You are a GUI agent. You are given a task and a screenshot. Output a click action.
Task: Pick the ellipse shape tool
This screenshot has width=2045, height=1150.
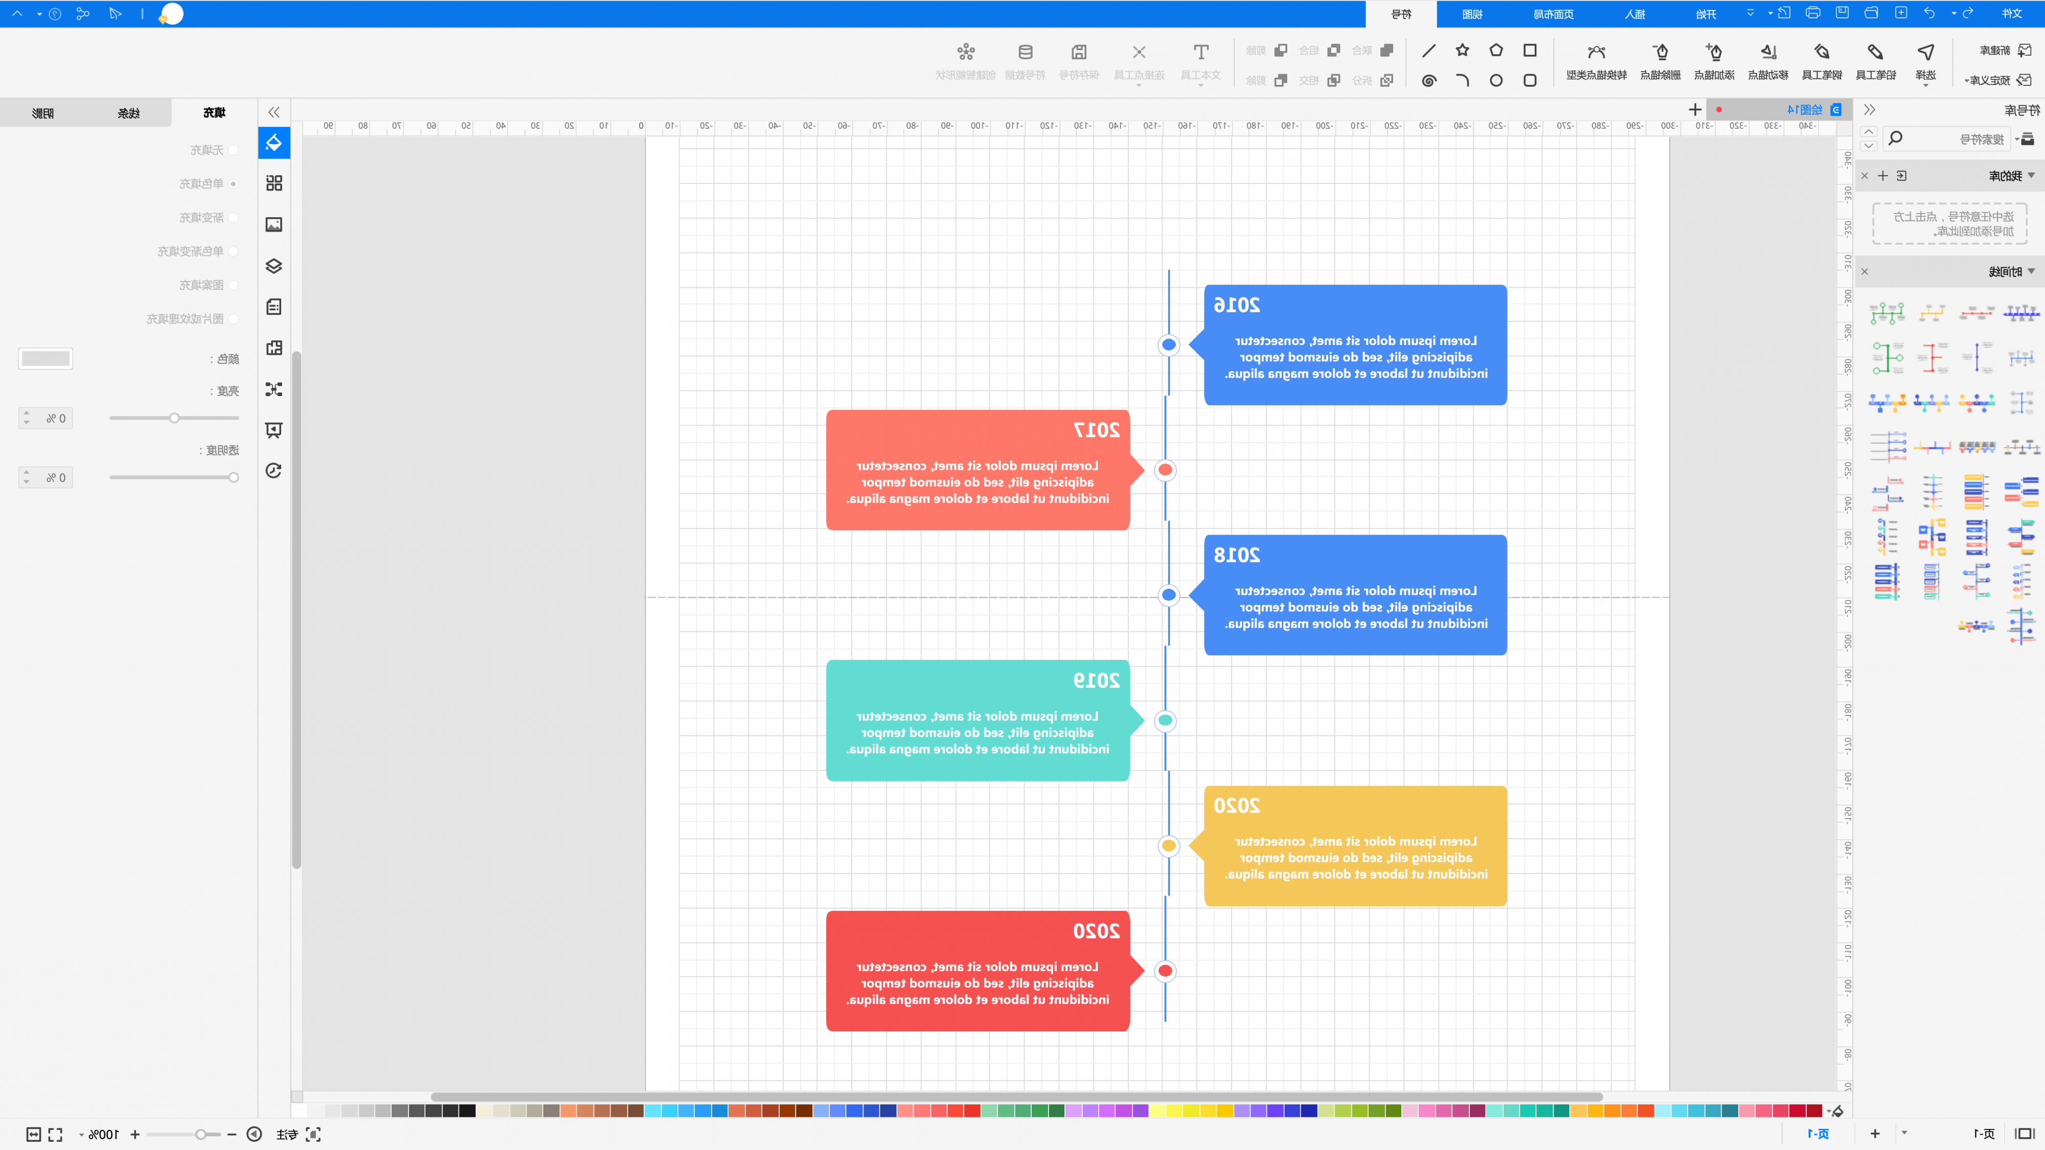(x=1496, y=80)
